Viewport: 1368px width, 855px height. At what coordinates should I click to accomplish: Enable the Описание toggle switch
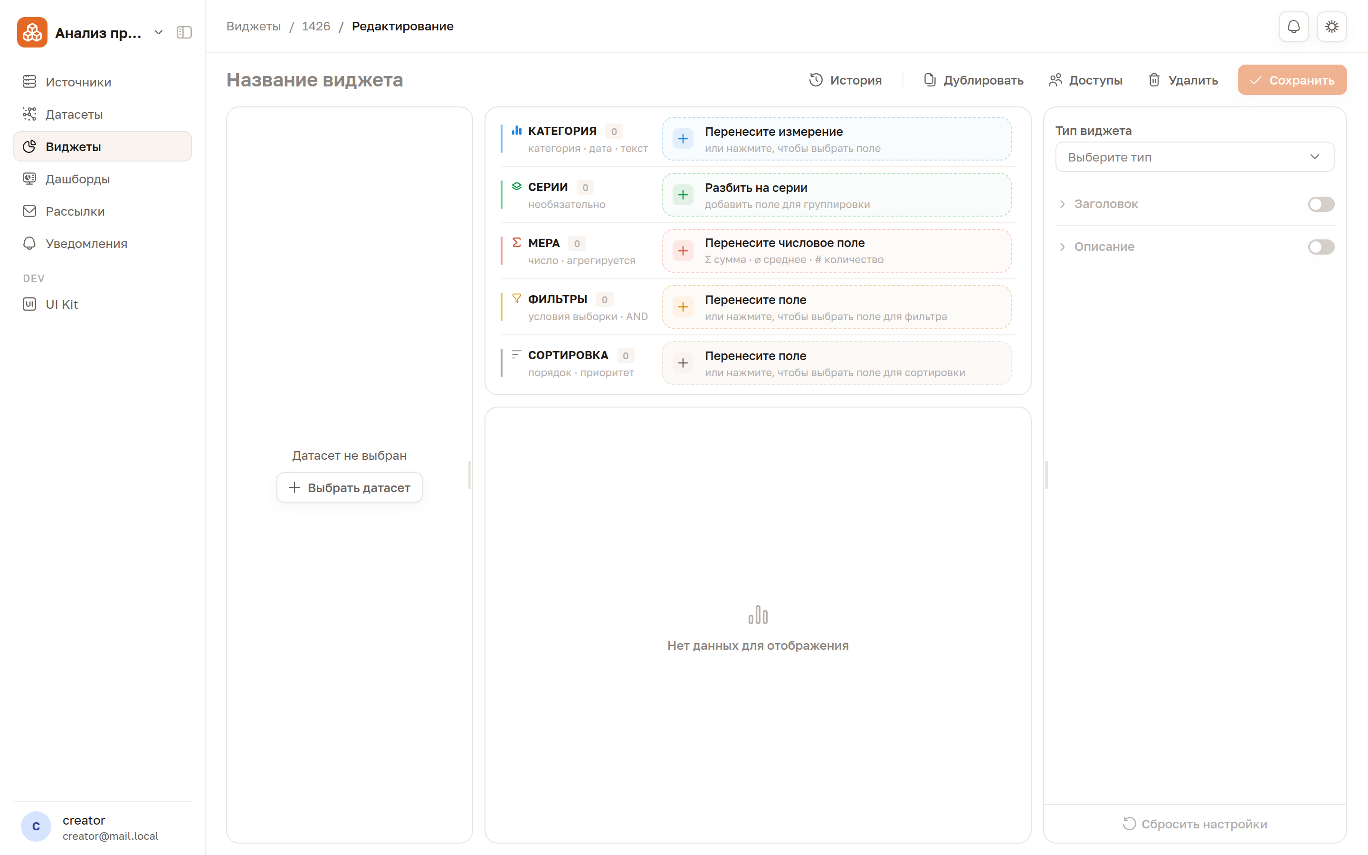click(1321, 247)
